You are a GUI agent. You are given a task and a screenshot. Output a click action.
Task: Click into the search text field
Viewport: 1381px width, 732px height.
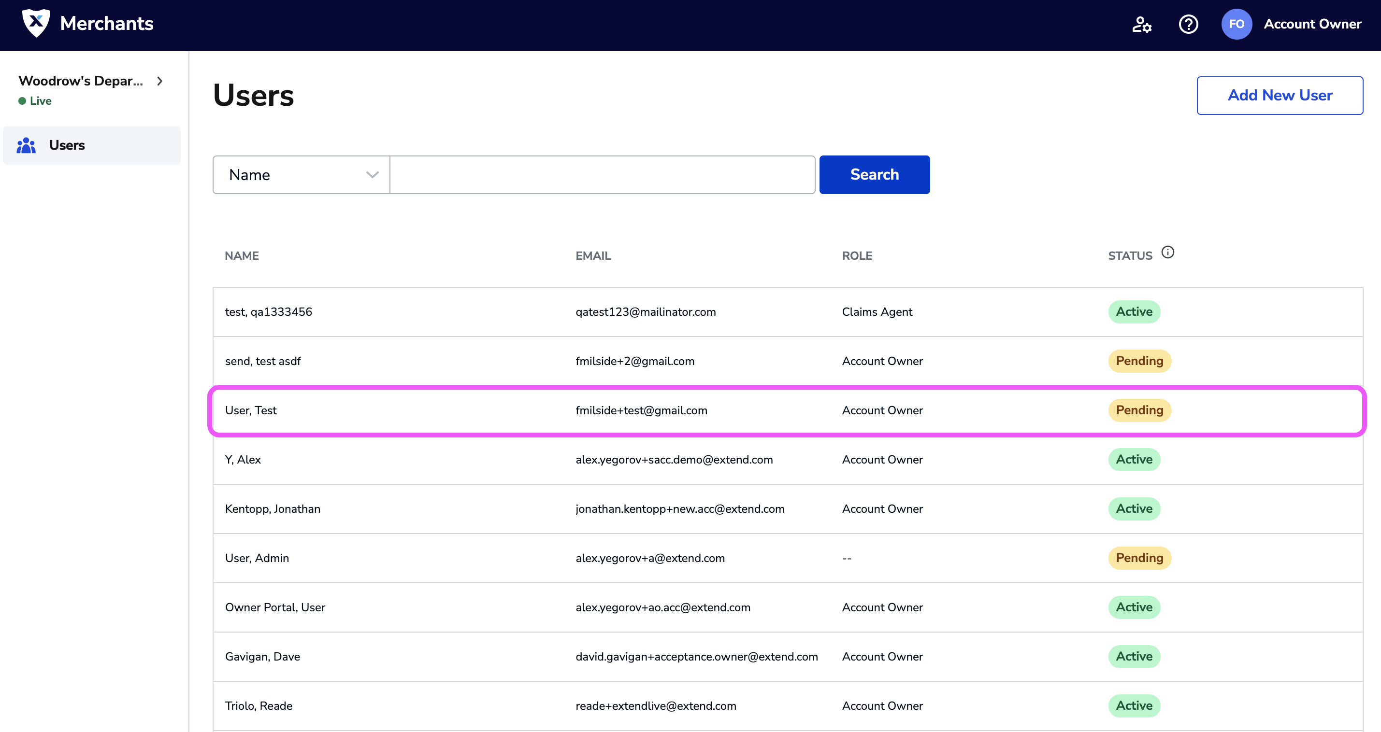click(x=602, y=175)
